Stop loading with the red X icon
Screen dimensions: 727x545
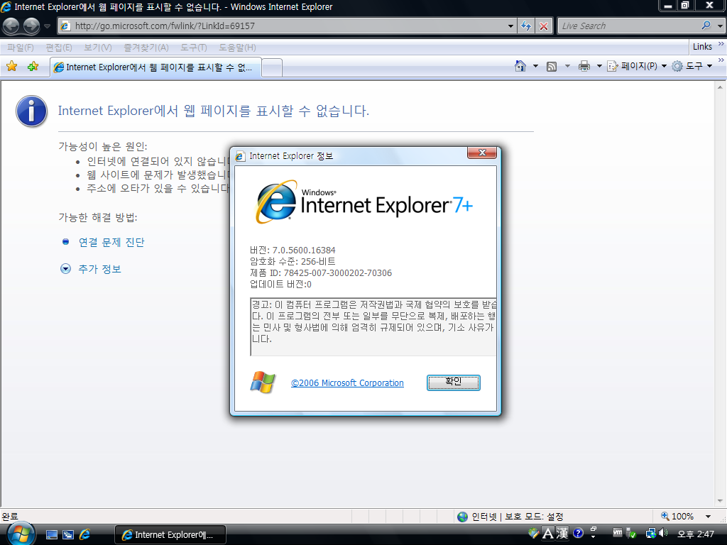[x=544, y=26]
